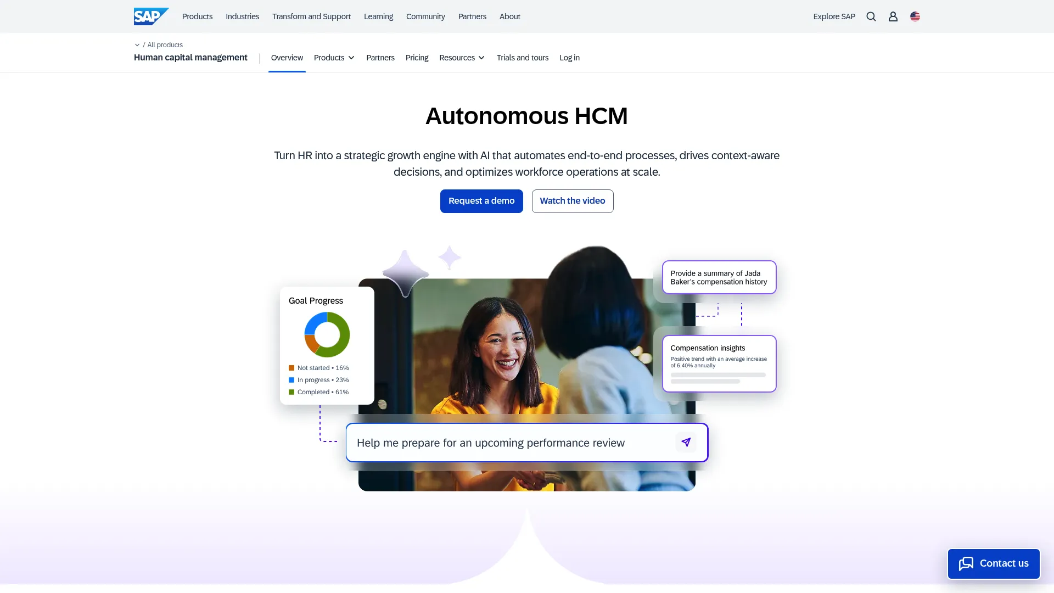Open the Industries menu
1054x593 pixels.
pos(242,16)
